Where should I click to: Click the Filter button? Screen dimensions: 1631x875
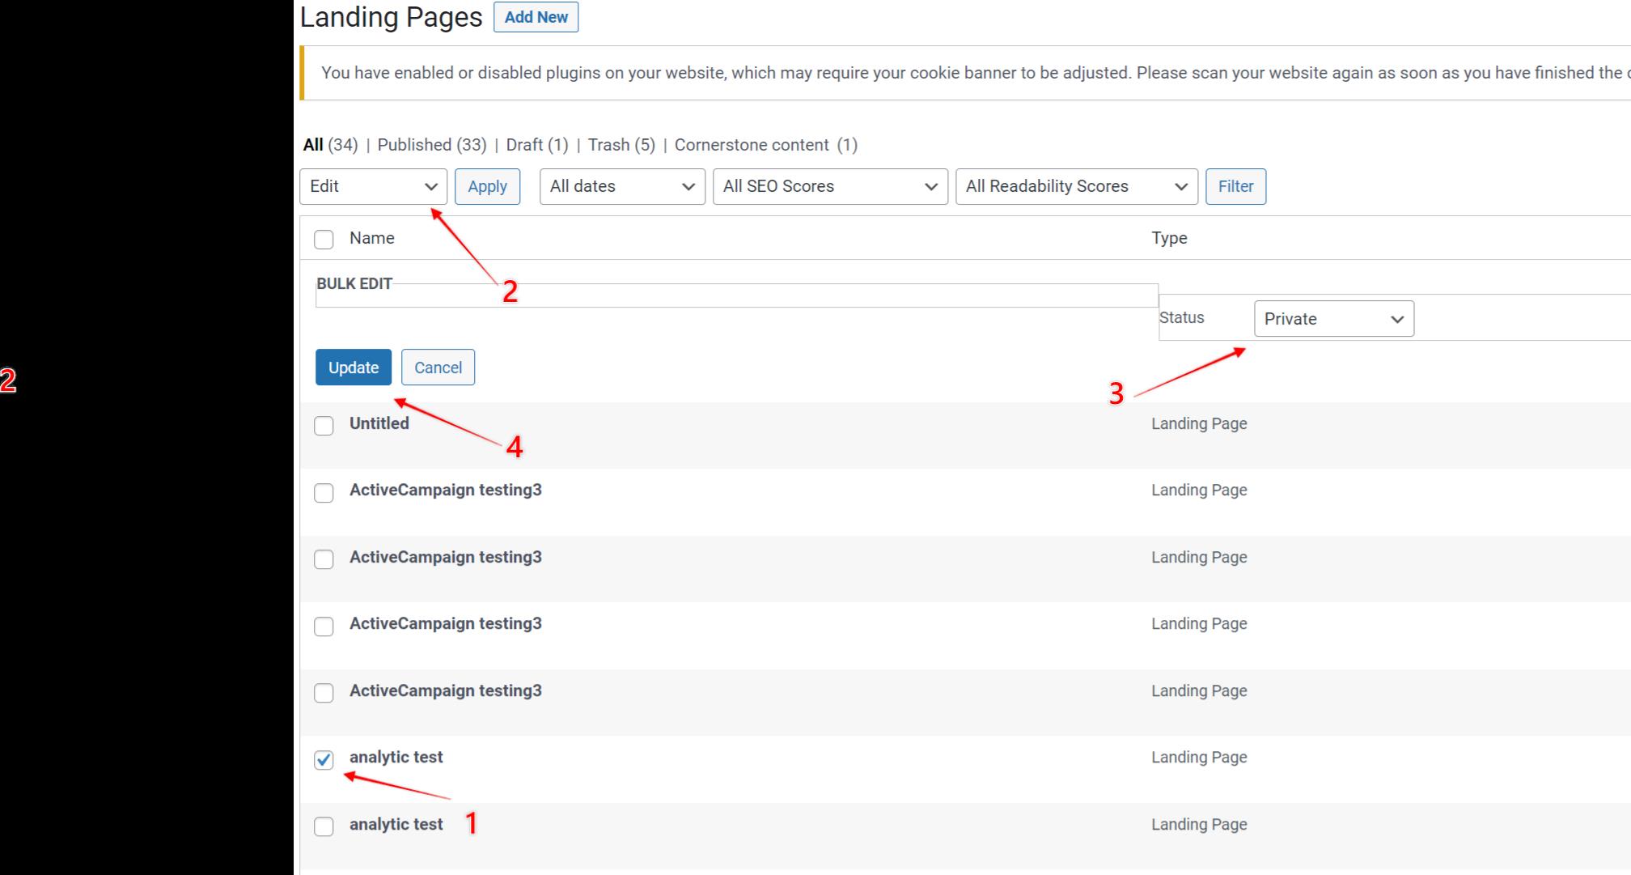point(1235,186)
